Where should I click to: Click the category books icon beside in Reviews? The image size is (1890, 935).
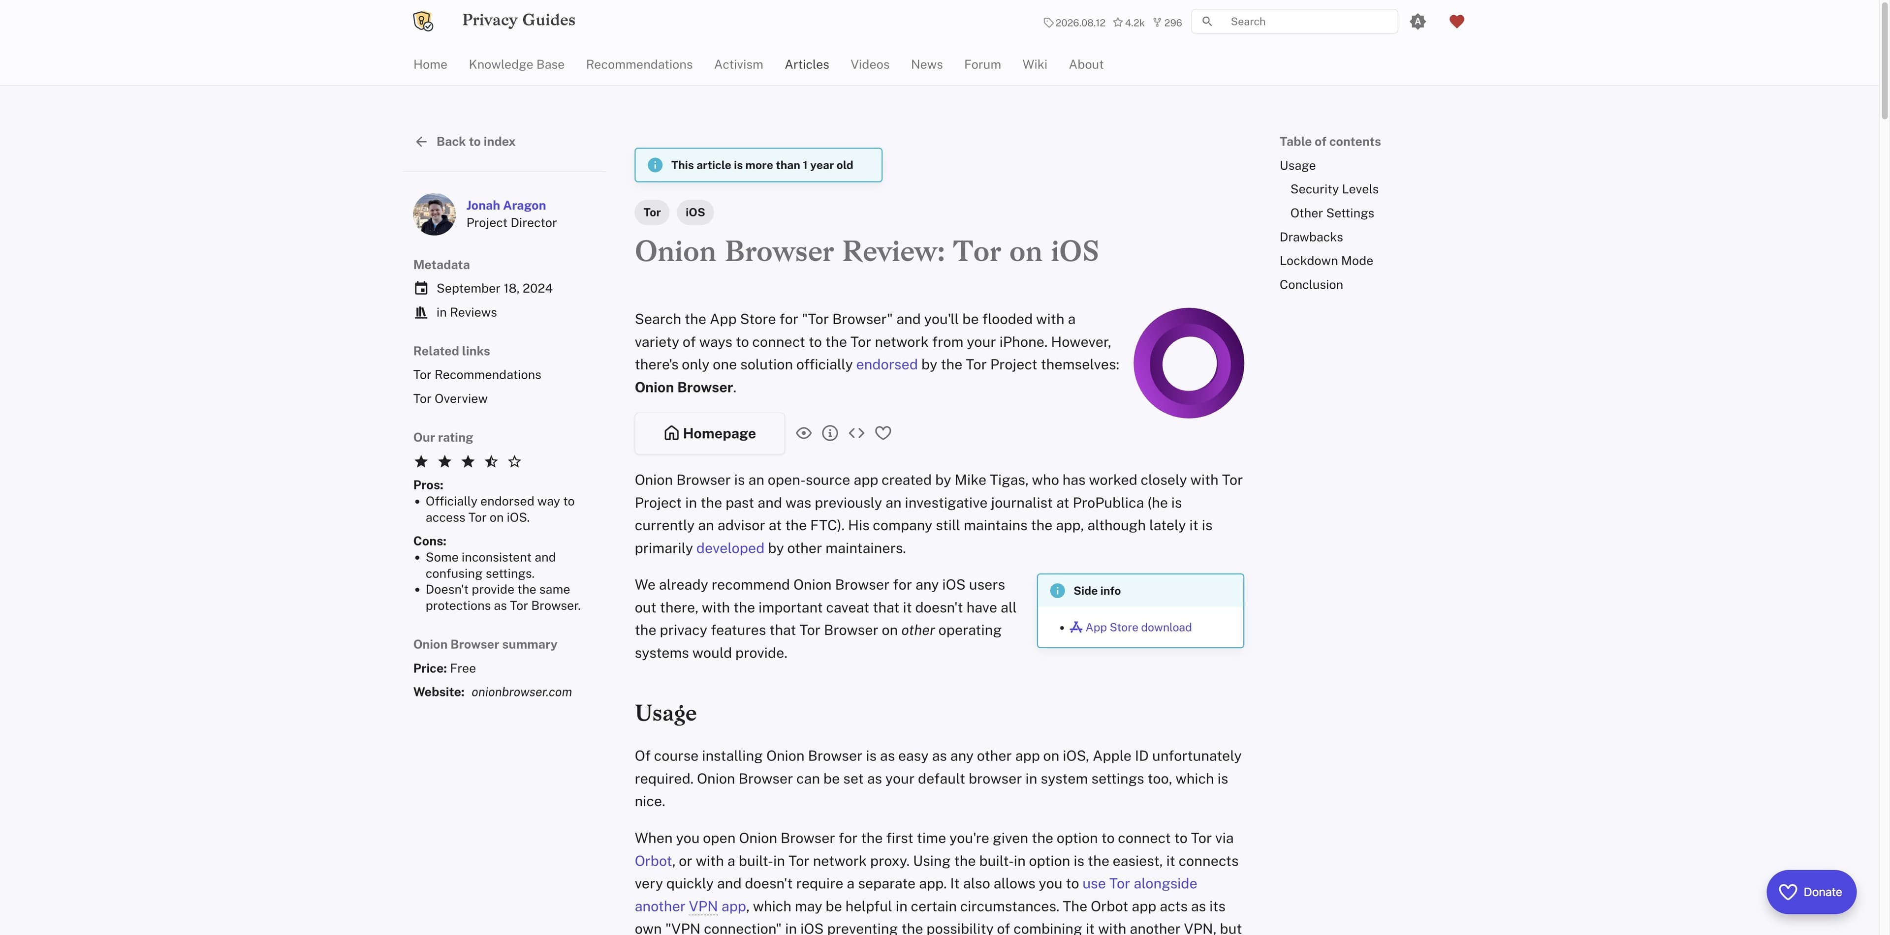421,312
